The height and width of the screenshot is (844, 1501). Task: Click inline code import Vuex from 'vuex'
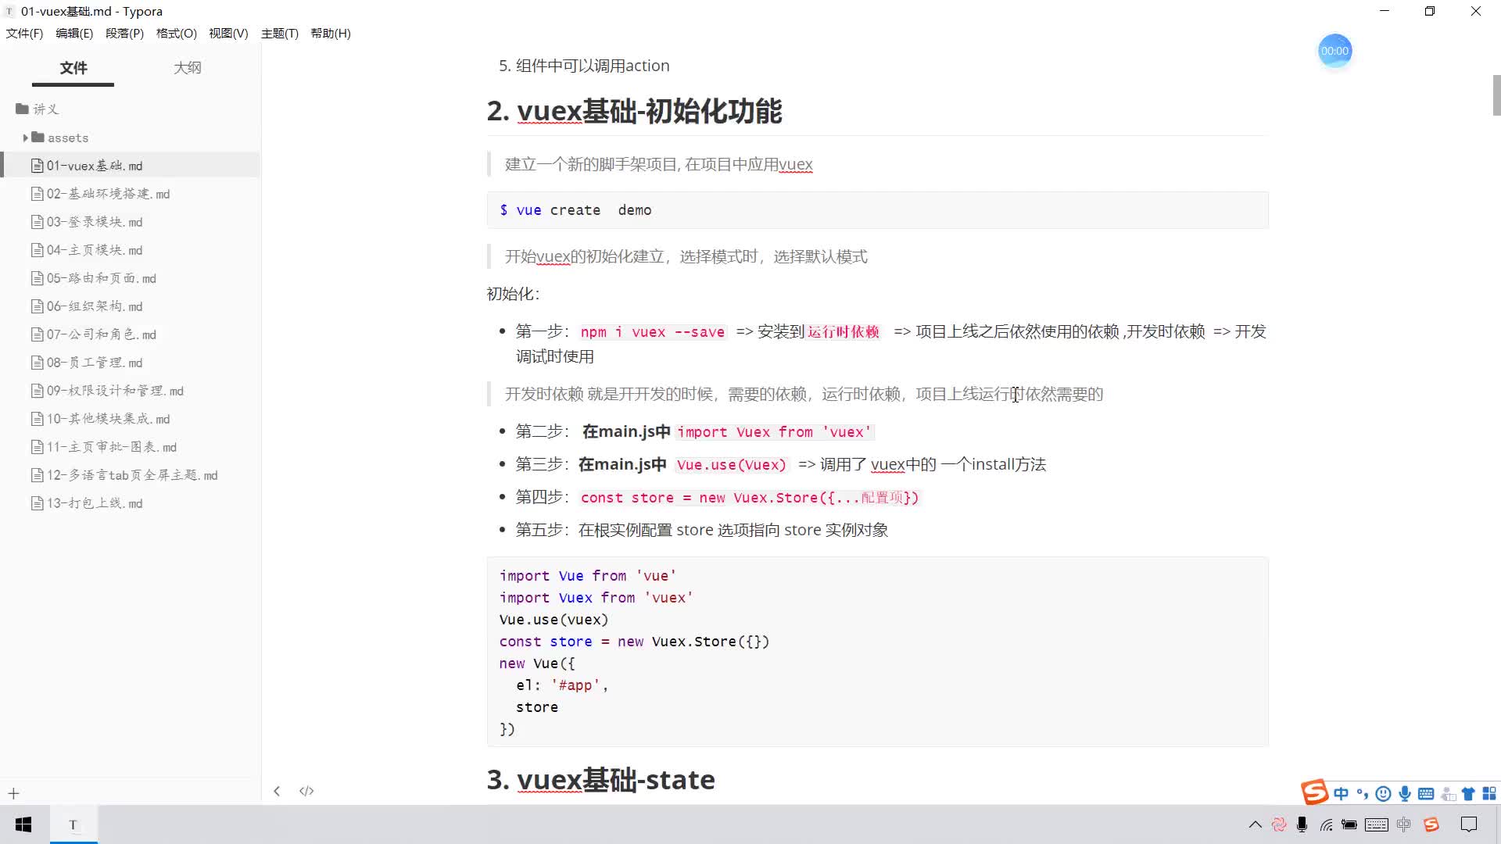(775, 432)
